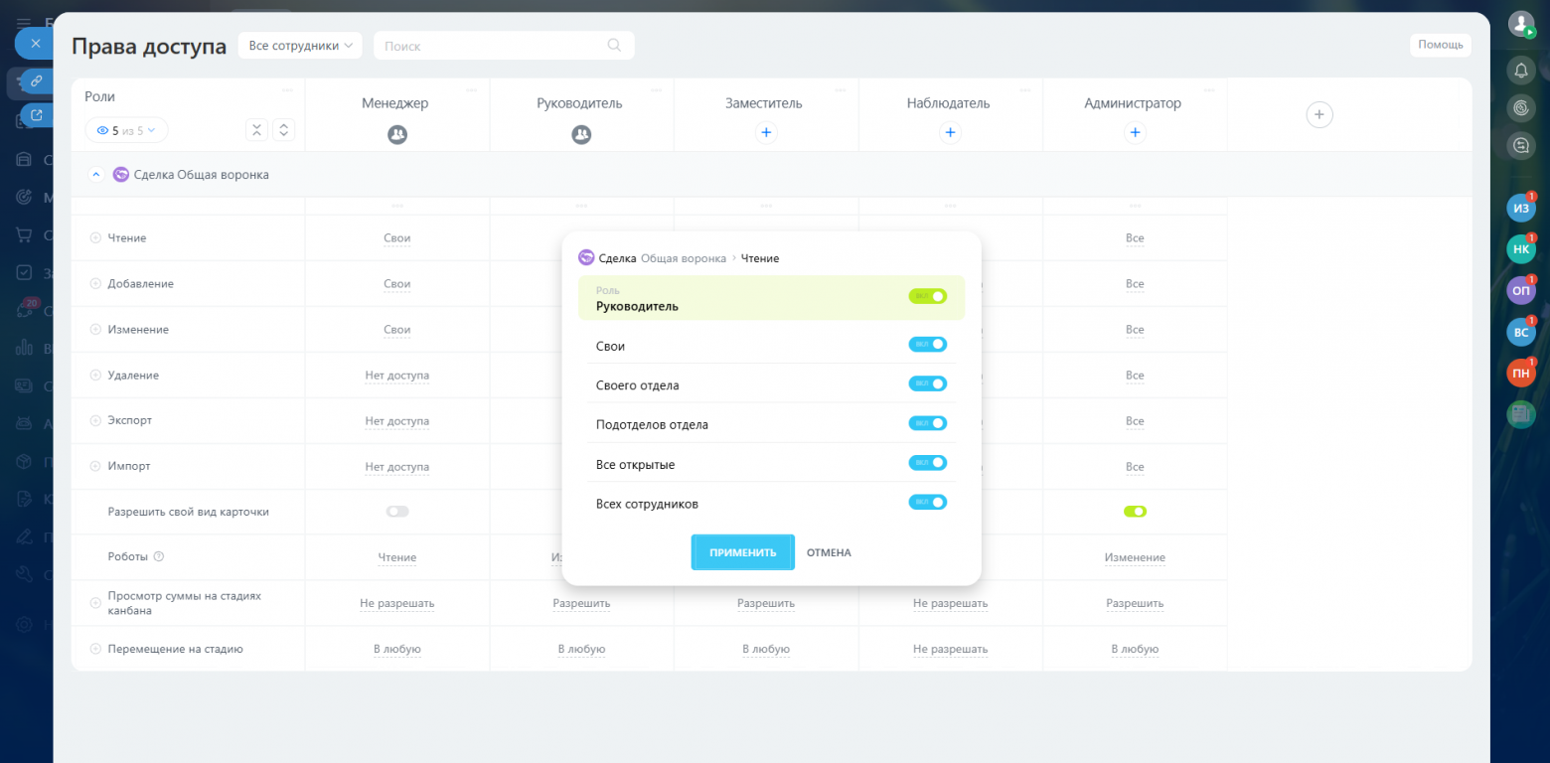The image size is (1550, 763).
Task: Open chat with ПН avatar
Action: pos(1520,374)
